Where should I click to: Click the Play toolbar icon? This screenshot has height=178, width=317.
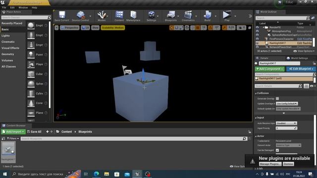[x=227, y=15]
